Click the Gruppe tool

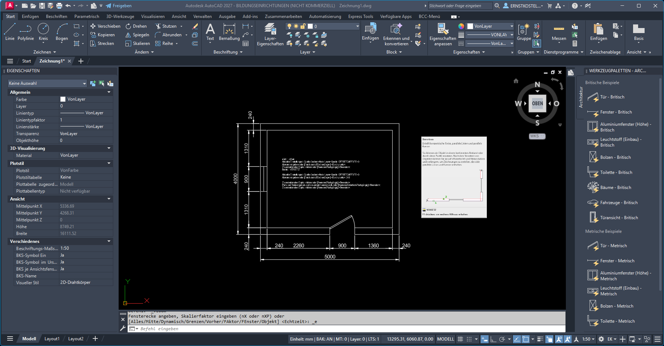click(524, 32)
